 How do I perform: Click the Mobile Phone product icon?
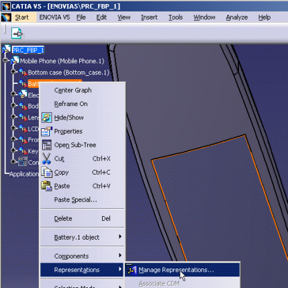click(x=15, y=61)
